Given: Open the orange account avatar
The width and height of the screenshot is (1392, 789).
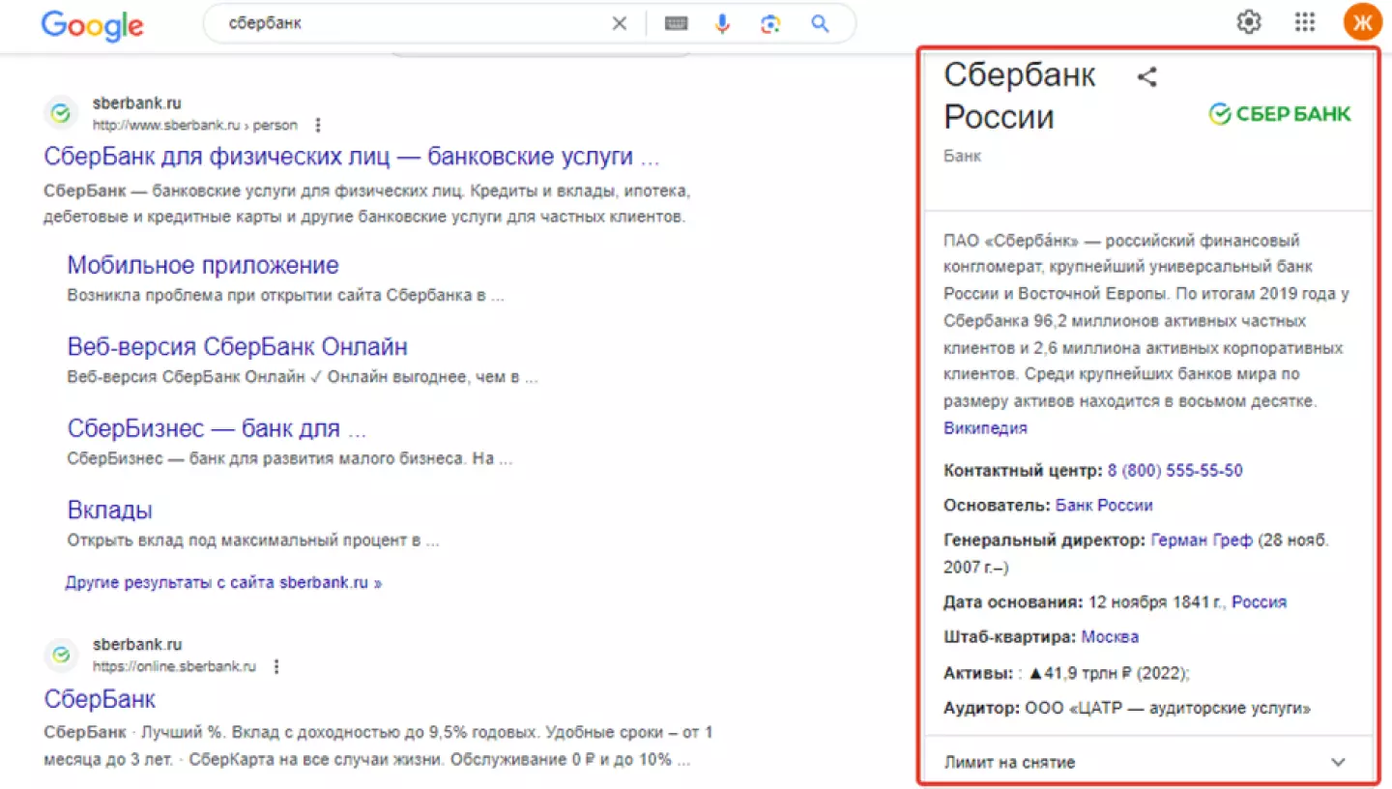Looking at the screenshot, I should (1363, 22).
